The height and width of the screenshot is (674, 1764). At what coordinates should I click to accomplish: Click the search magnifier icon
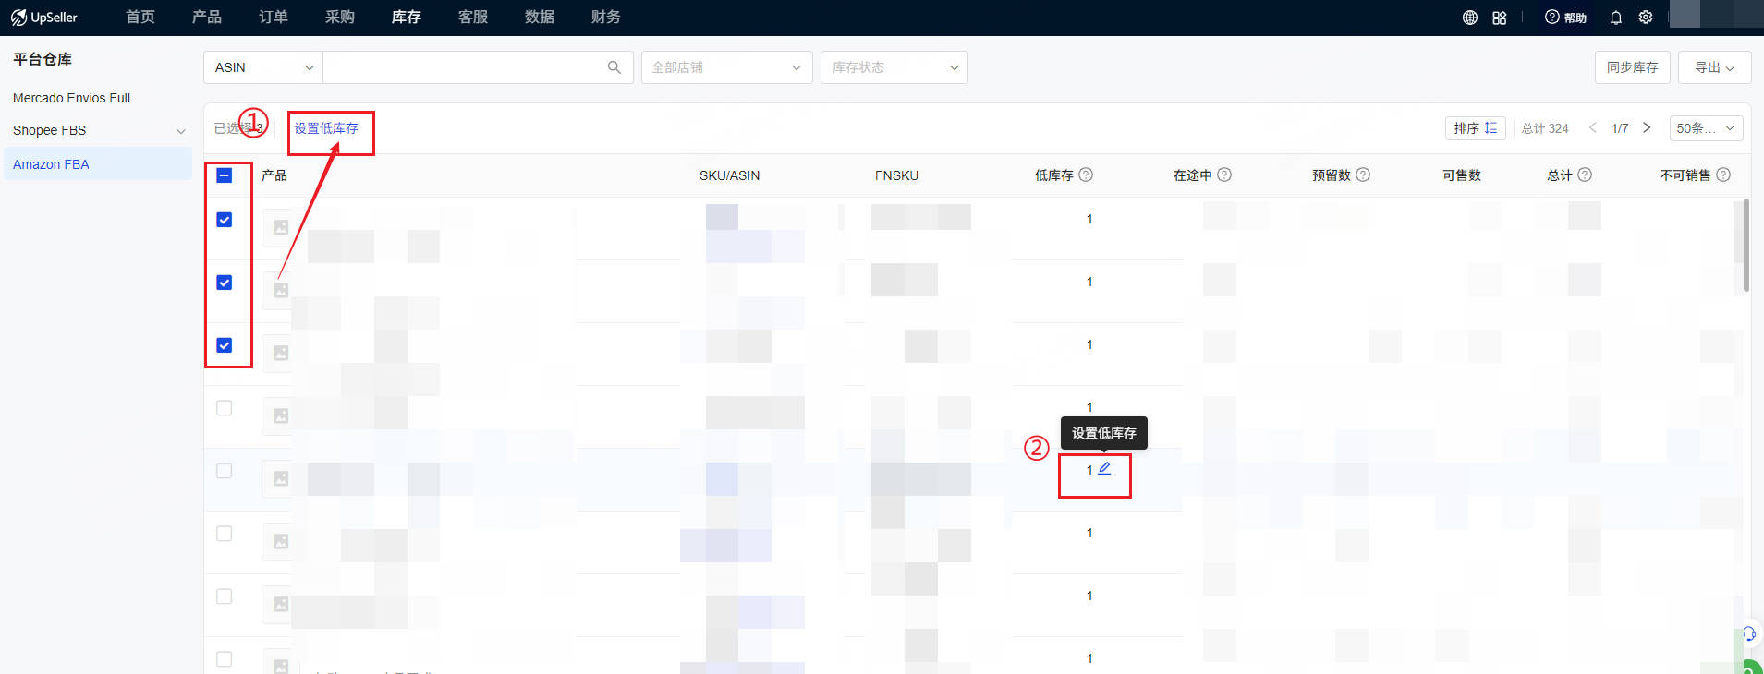point(614,67)
